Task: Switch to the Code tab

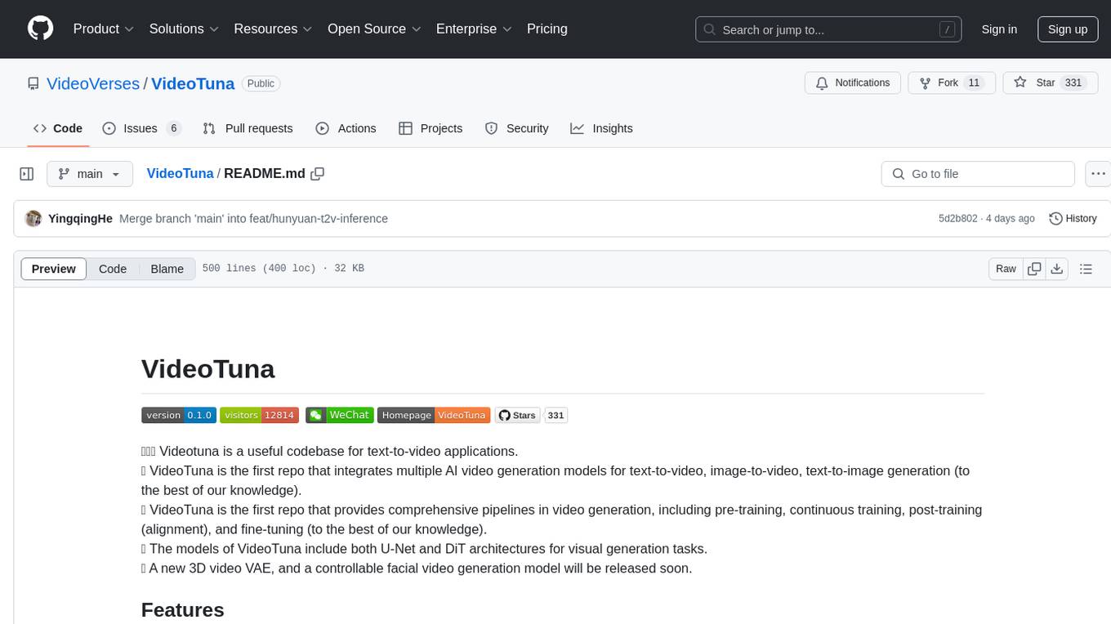Action: pos(58,128)
